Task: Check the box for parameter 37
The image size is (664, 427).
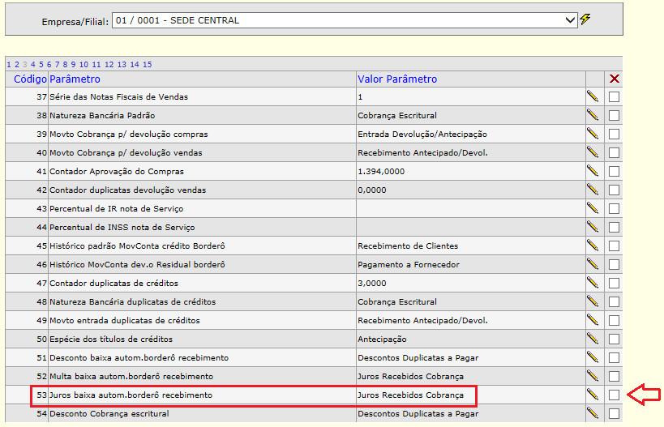Action: pos(614,97)
